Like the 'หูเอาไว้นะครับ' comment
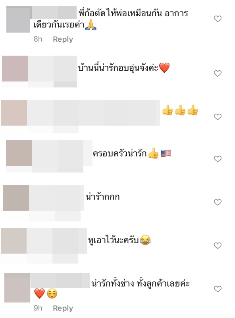Image resolution: width=235 pixels, height=318 pixels. 218,246
